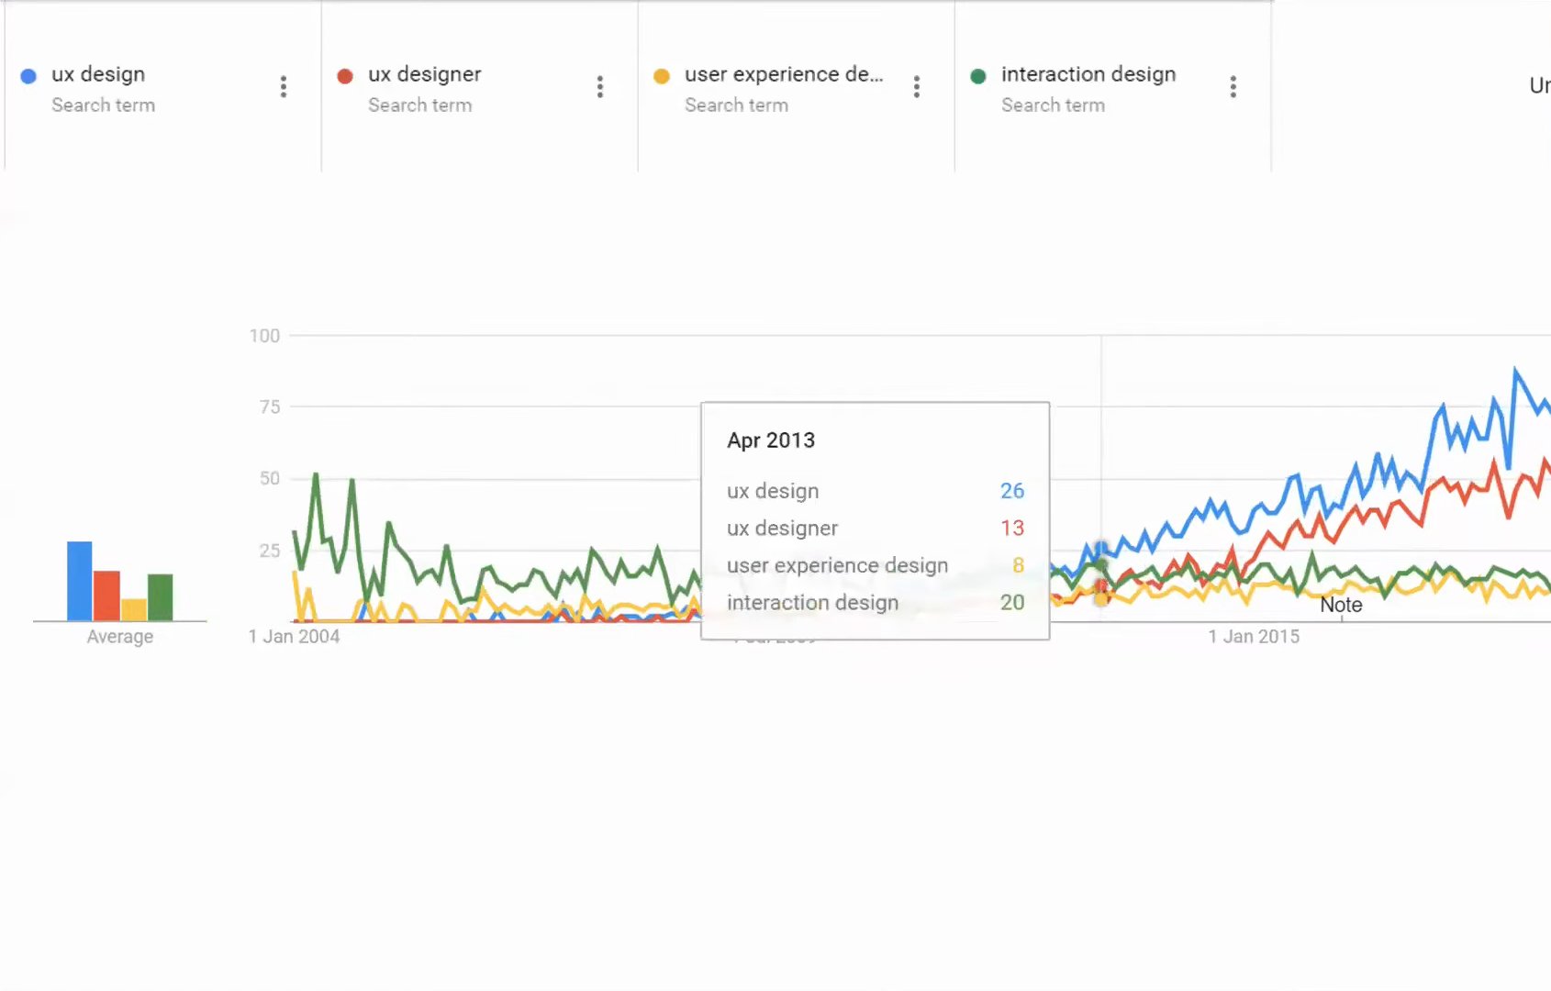The height and width of the screenshot is (991, 1551).
Task: Click the 100 y-axis label
Action: pyautogui.click(x=264, y=336)
